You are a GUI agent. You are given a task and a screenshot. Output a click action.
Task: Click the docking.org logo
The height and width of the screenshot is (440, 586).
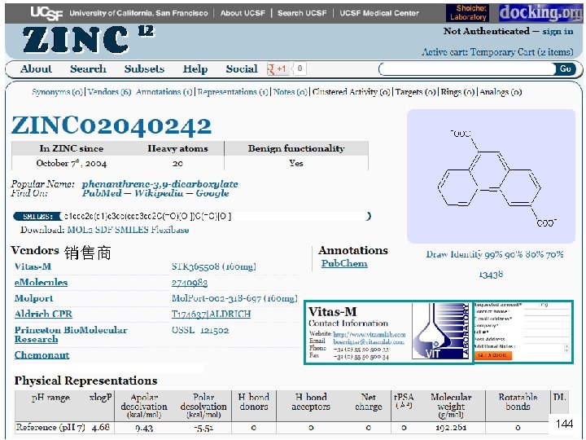[540, 13]
